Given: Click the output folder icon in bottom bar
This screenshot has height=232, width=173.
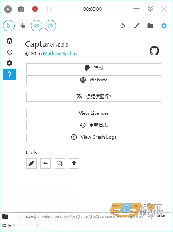Looking at the screenshot, I should pyautogui.click(x=5, y=217).
